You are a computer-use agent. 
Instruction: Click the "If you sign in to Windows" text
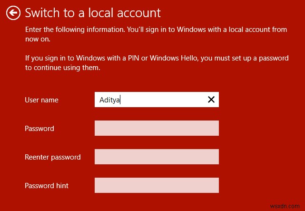coord(65,58)
